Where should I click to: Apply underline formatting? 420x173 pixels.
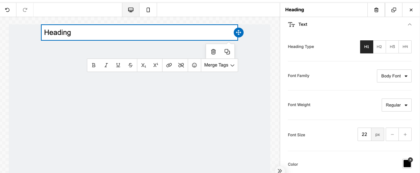point(118,65)
